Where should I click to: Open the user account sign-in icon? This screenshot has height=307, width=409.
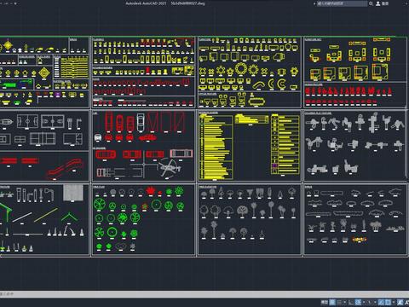point(378,3)
